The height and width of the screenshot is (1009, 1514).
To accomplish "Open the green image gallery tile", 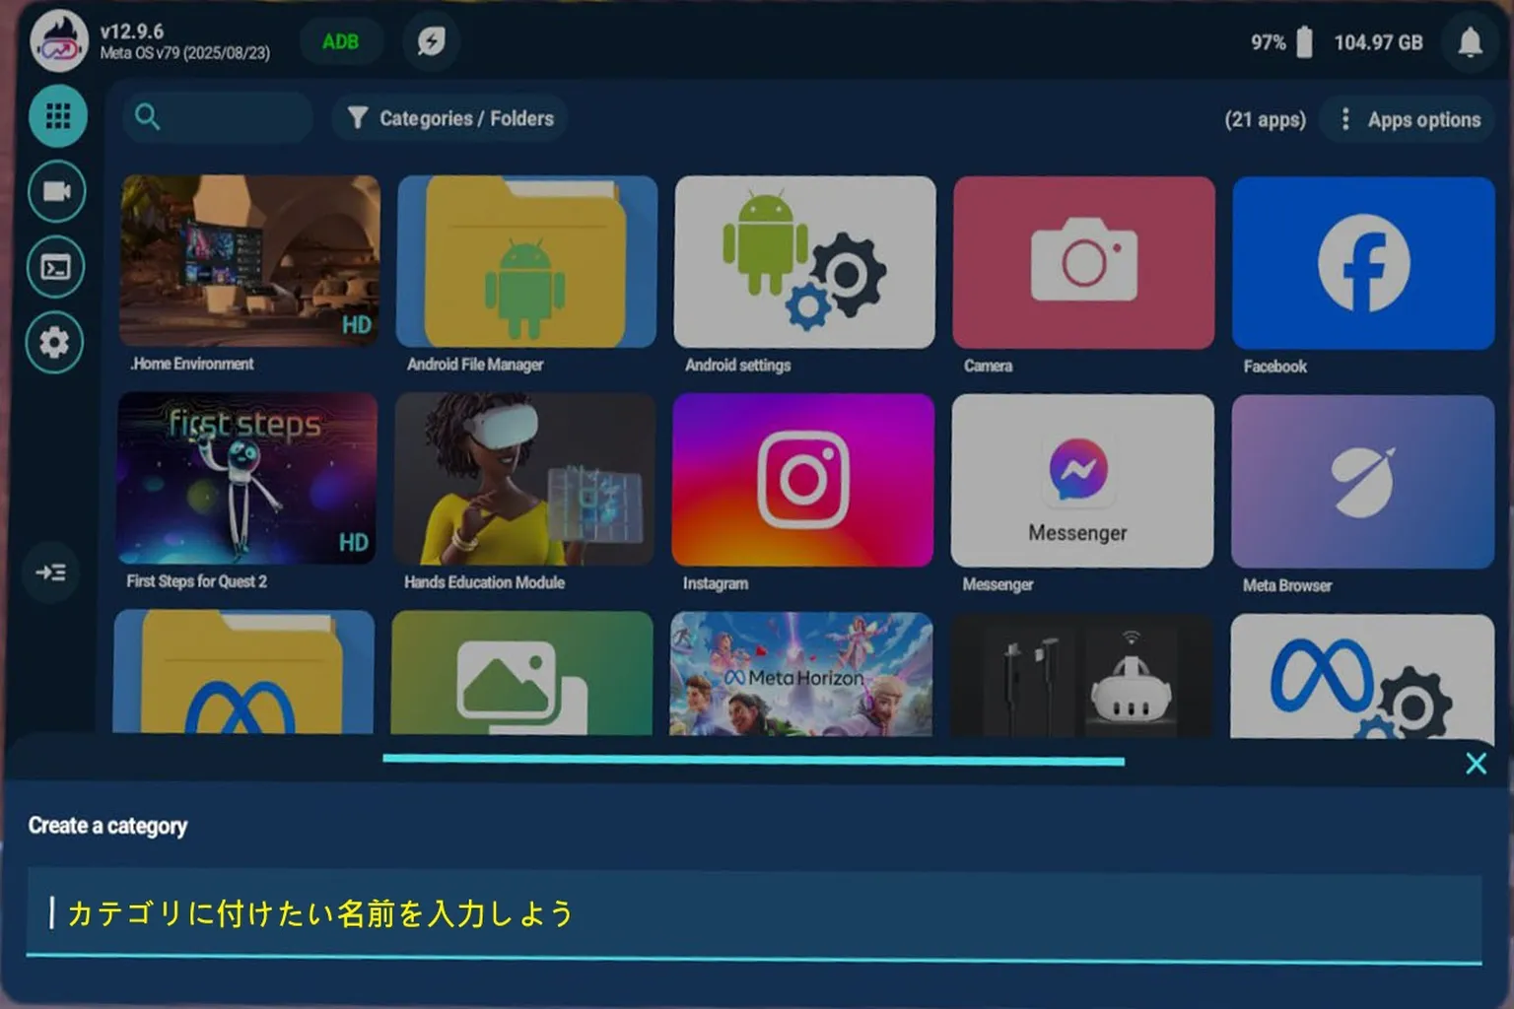I will click(521, 673).
